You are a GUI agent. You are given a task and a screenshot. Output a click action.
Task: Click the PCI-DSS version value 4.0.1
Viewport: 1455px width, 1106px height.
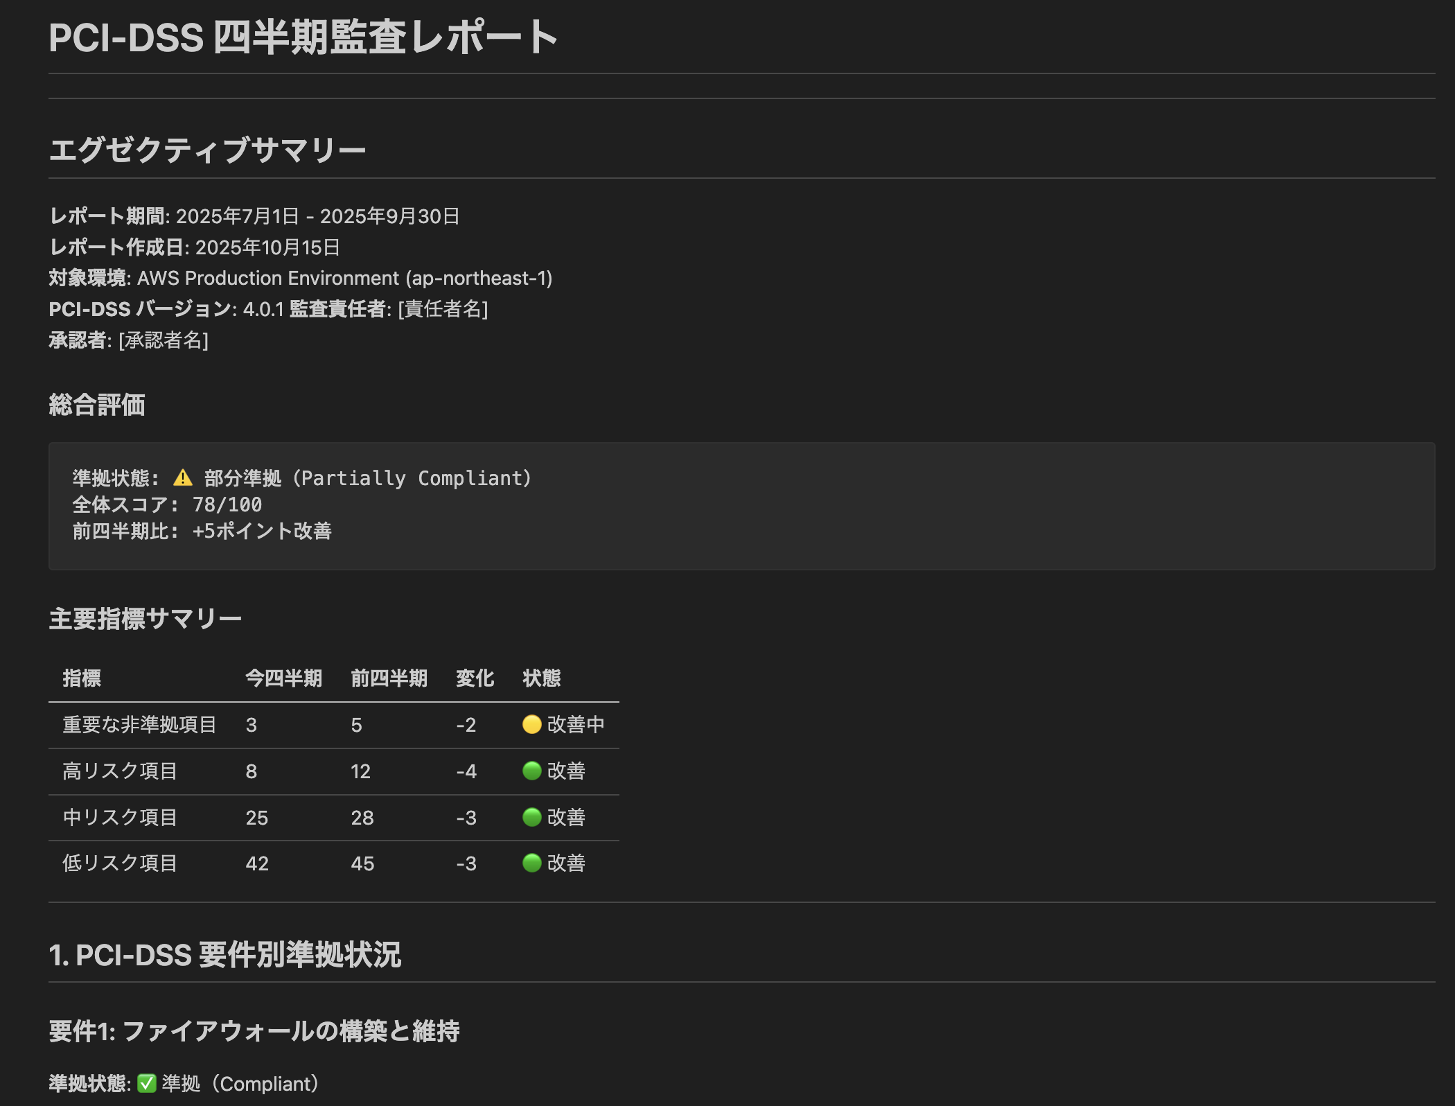coord(263,309)
